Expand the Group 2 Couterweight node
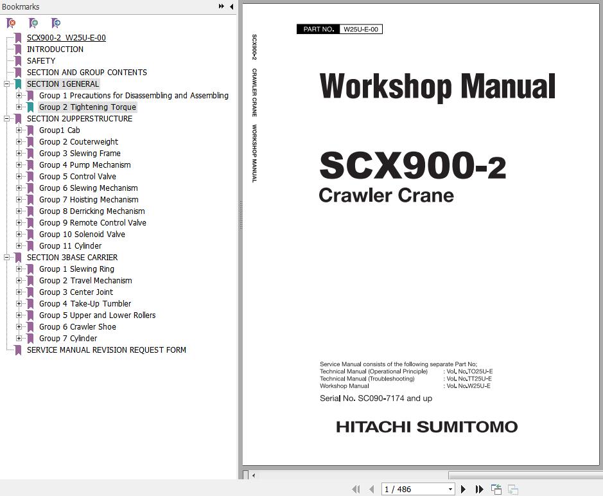Viewport: 603px width, 496px height. pos(19,141)
